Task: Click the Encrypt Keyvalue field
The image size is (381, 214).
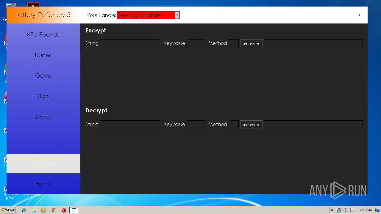Action: point(196,43)
